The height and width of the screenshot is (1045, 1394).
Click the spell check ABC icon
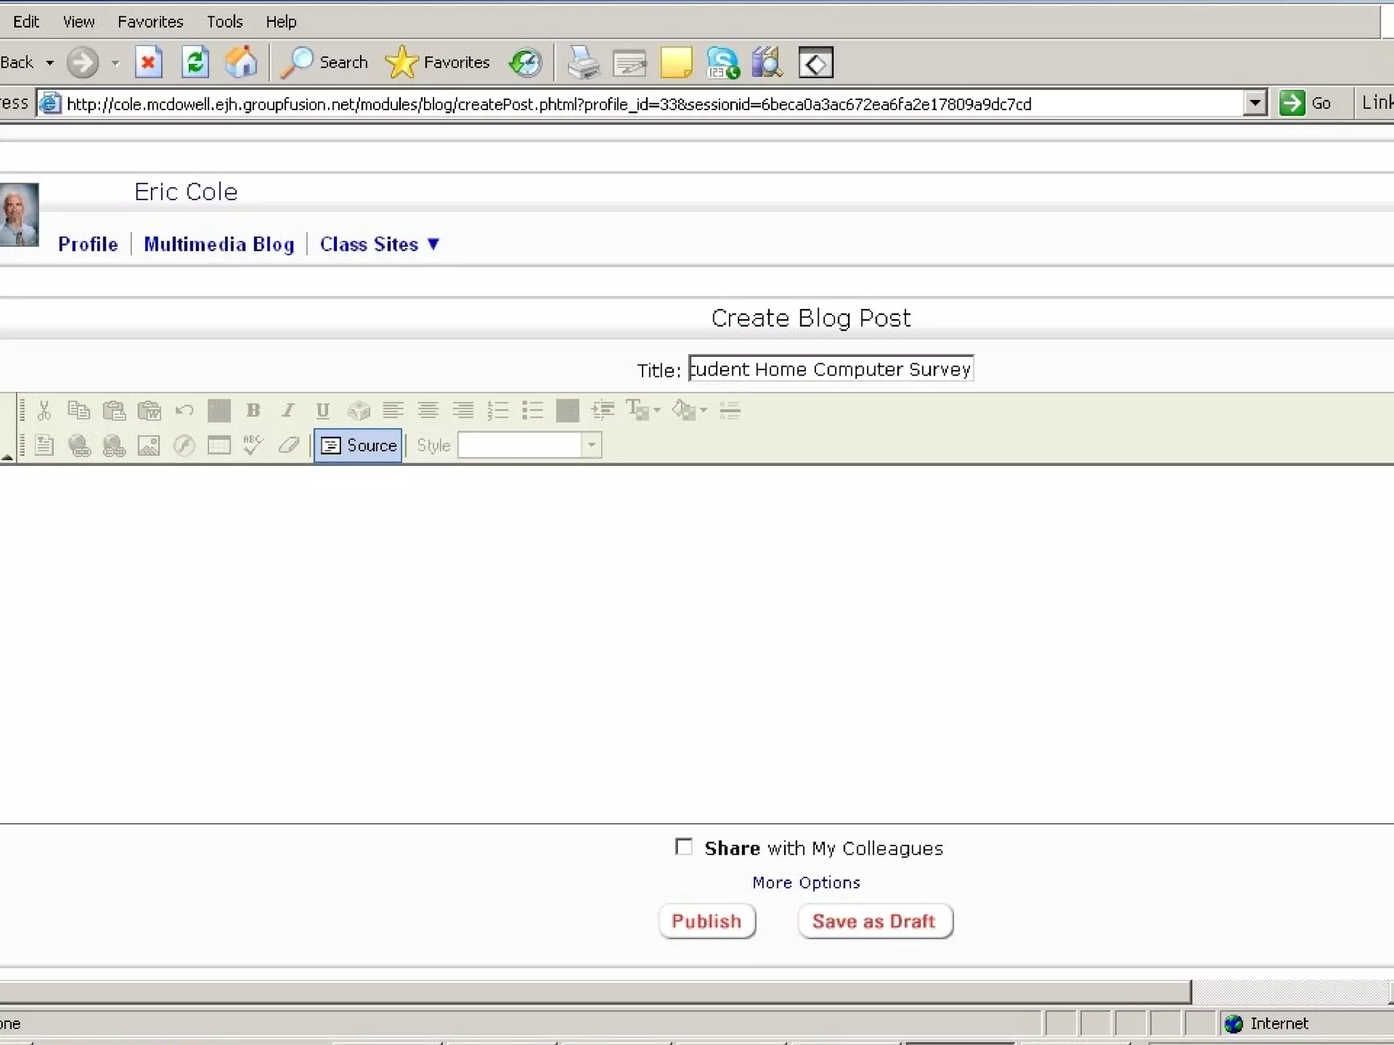click(253, 446)
